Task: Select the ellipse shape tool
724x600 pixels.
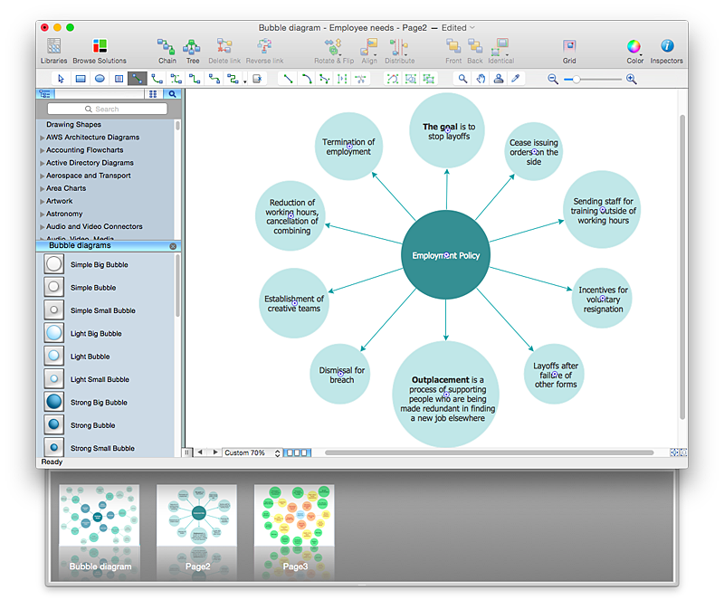Action: click(100, 79)
